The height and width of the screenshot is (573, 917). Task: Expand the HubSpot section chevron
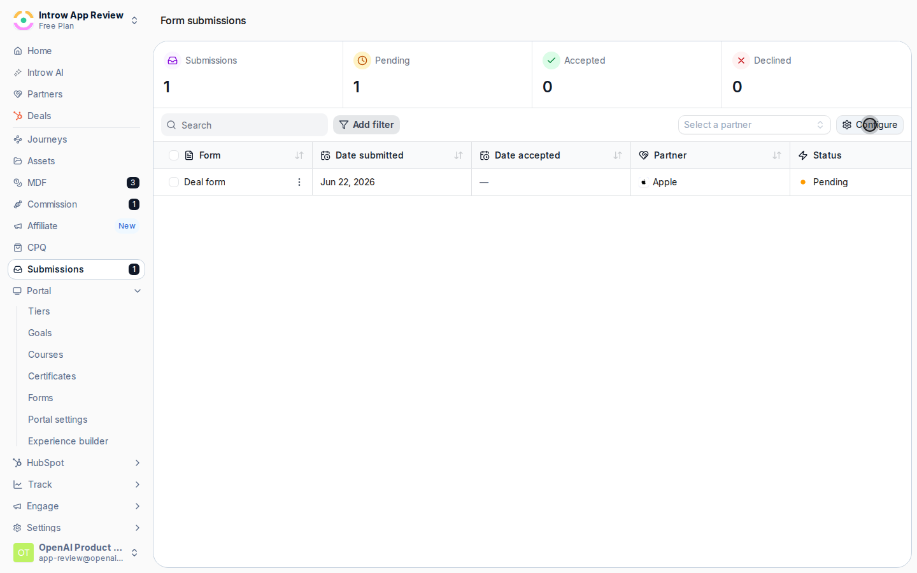pos(138,463)
